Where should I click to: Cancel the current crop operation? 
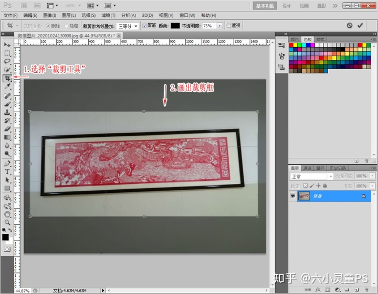tap(350, 25)
